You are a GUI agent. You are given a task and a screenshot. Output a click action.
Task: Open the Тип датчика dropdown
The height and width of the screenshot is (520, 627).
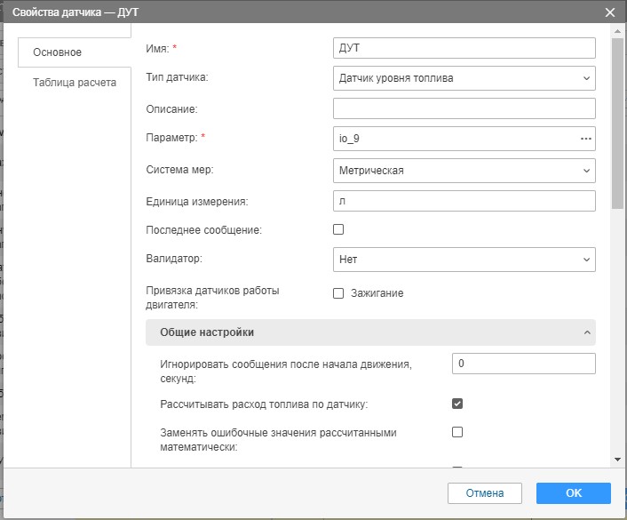464,78
